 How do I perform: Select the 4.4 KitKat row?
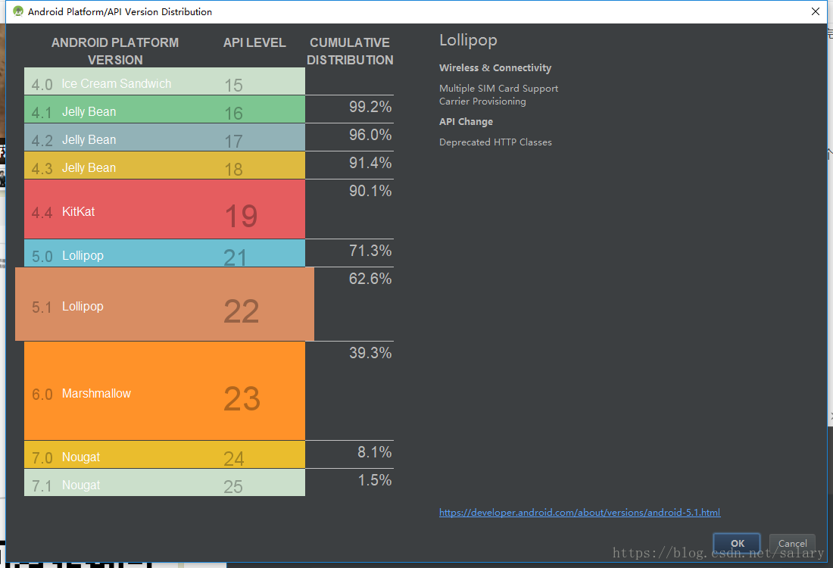coord(164,209)
